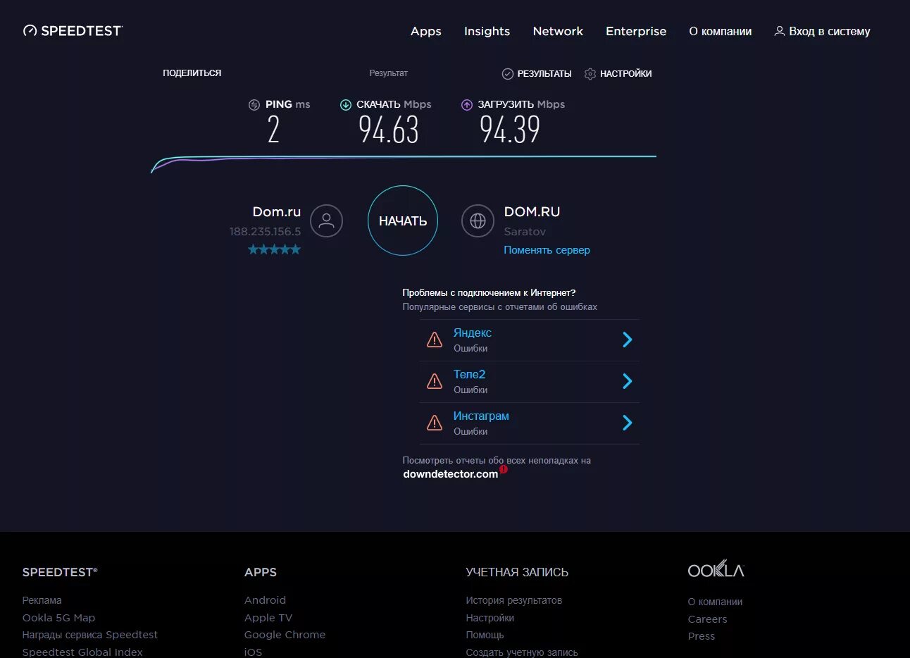The width and height of the screenshot is (910, 658).
Task: Click the DOM.RU server name
Action: tap(532, 211)
